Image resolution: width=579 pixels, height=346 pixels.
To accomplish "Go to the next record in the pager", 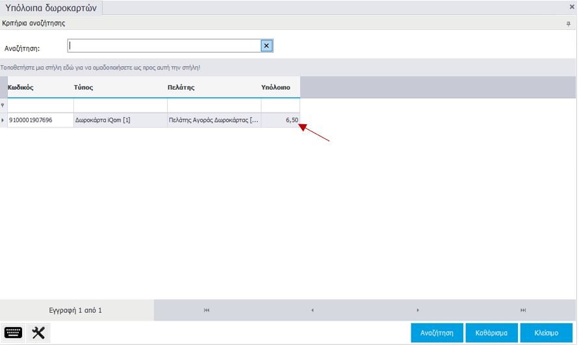I will coord(418,310).
